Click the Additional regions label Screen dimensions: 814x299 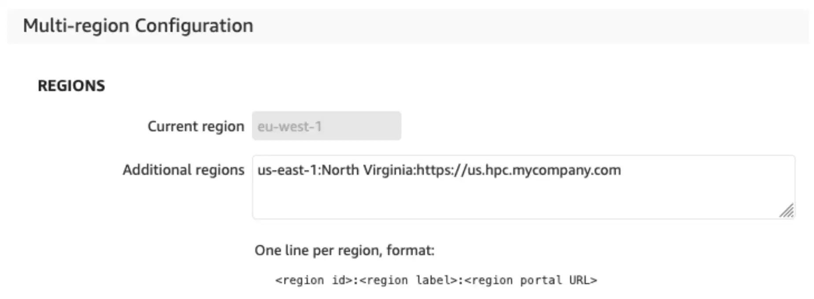click(183, 170)
